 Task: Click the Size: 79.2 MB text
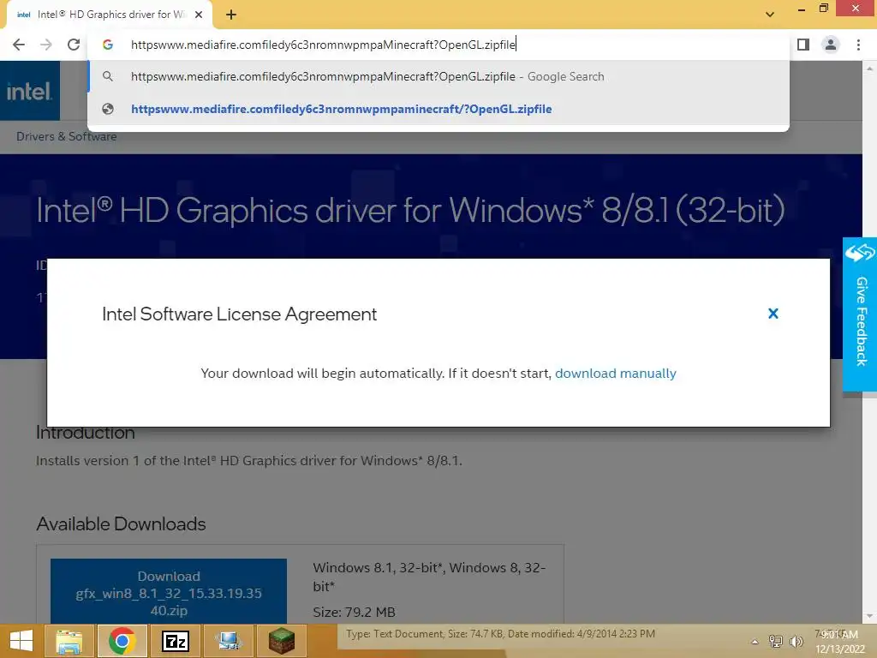click(x=354, y=612)
